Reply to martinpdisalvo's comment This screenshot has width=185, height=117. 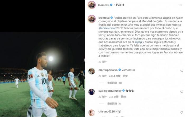125,76
